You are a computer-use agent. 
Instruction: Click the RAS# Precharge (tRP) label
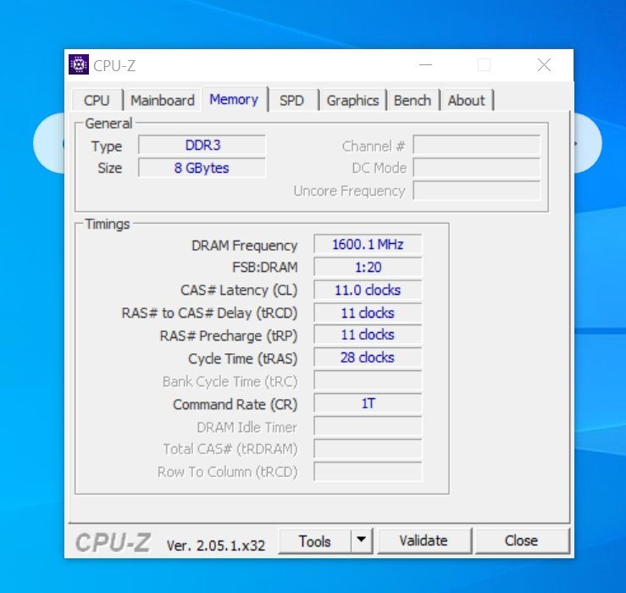tap(229, 336)
